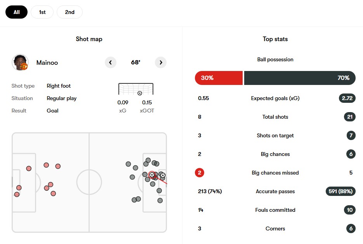
Task: Select the highlighted goal ball on shot map
Action: tap(152, 175)
